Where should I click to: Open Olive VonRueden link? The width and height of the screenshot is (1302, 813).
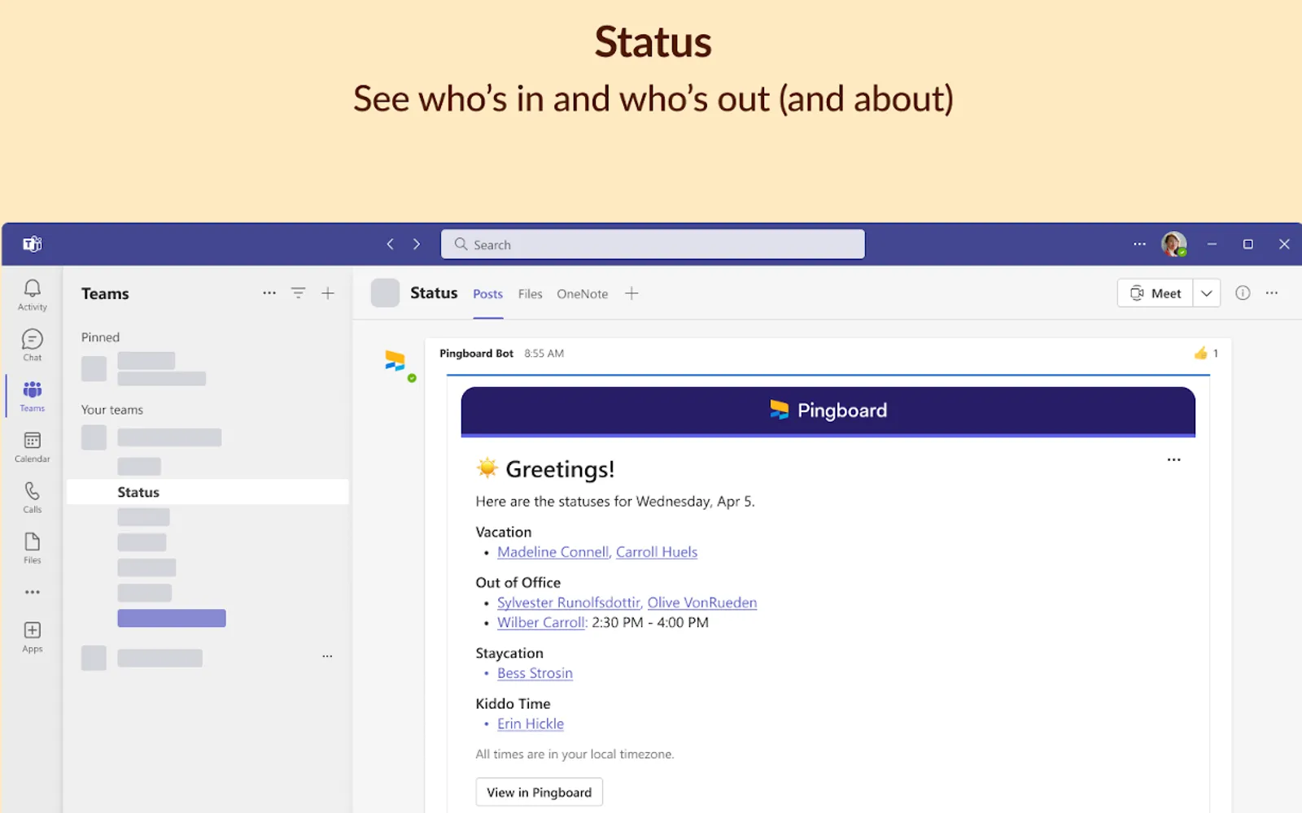(x=702, y=602)
